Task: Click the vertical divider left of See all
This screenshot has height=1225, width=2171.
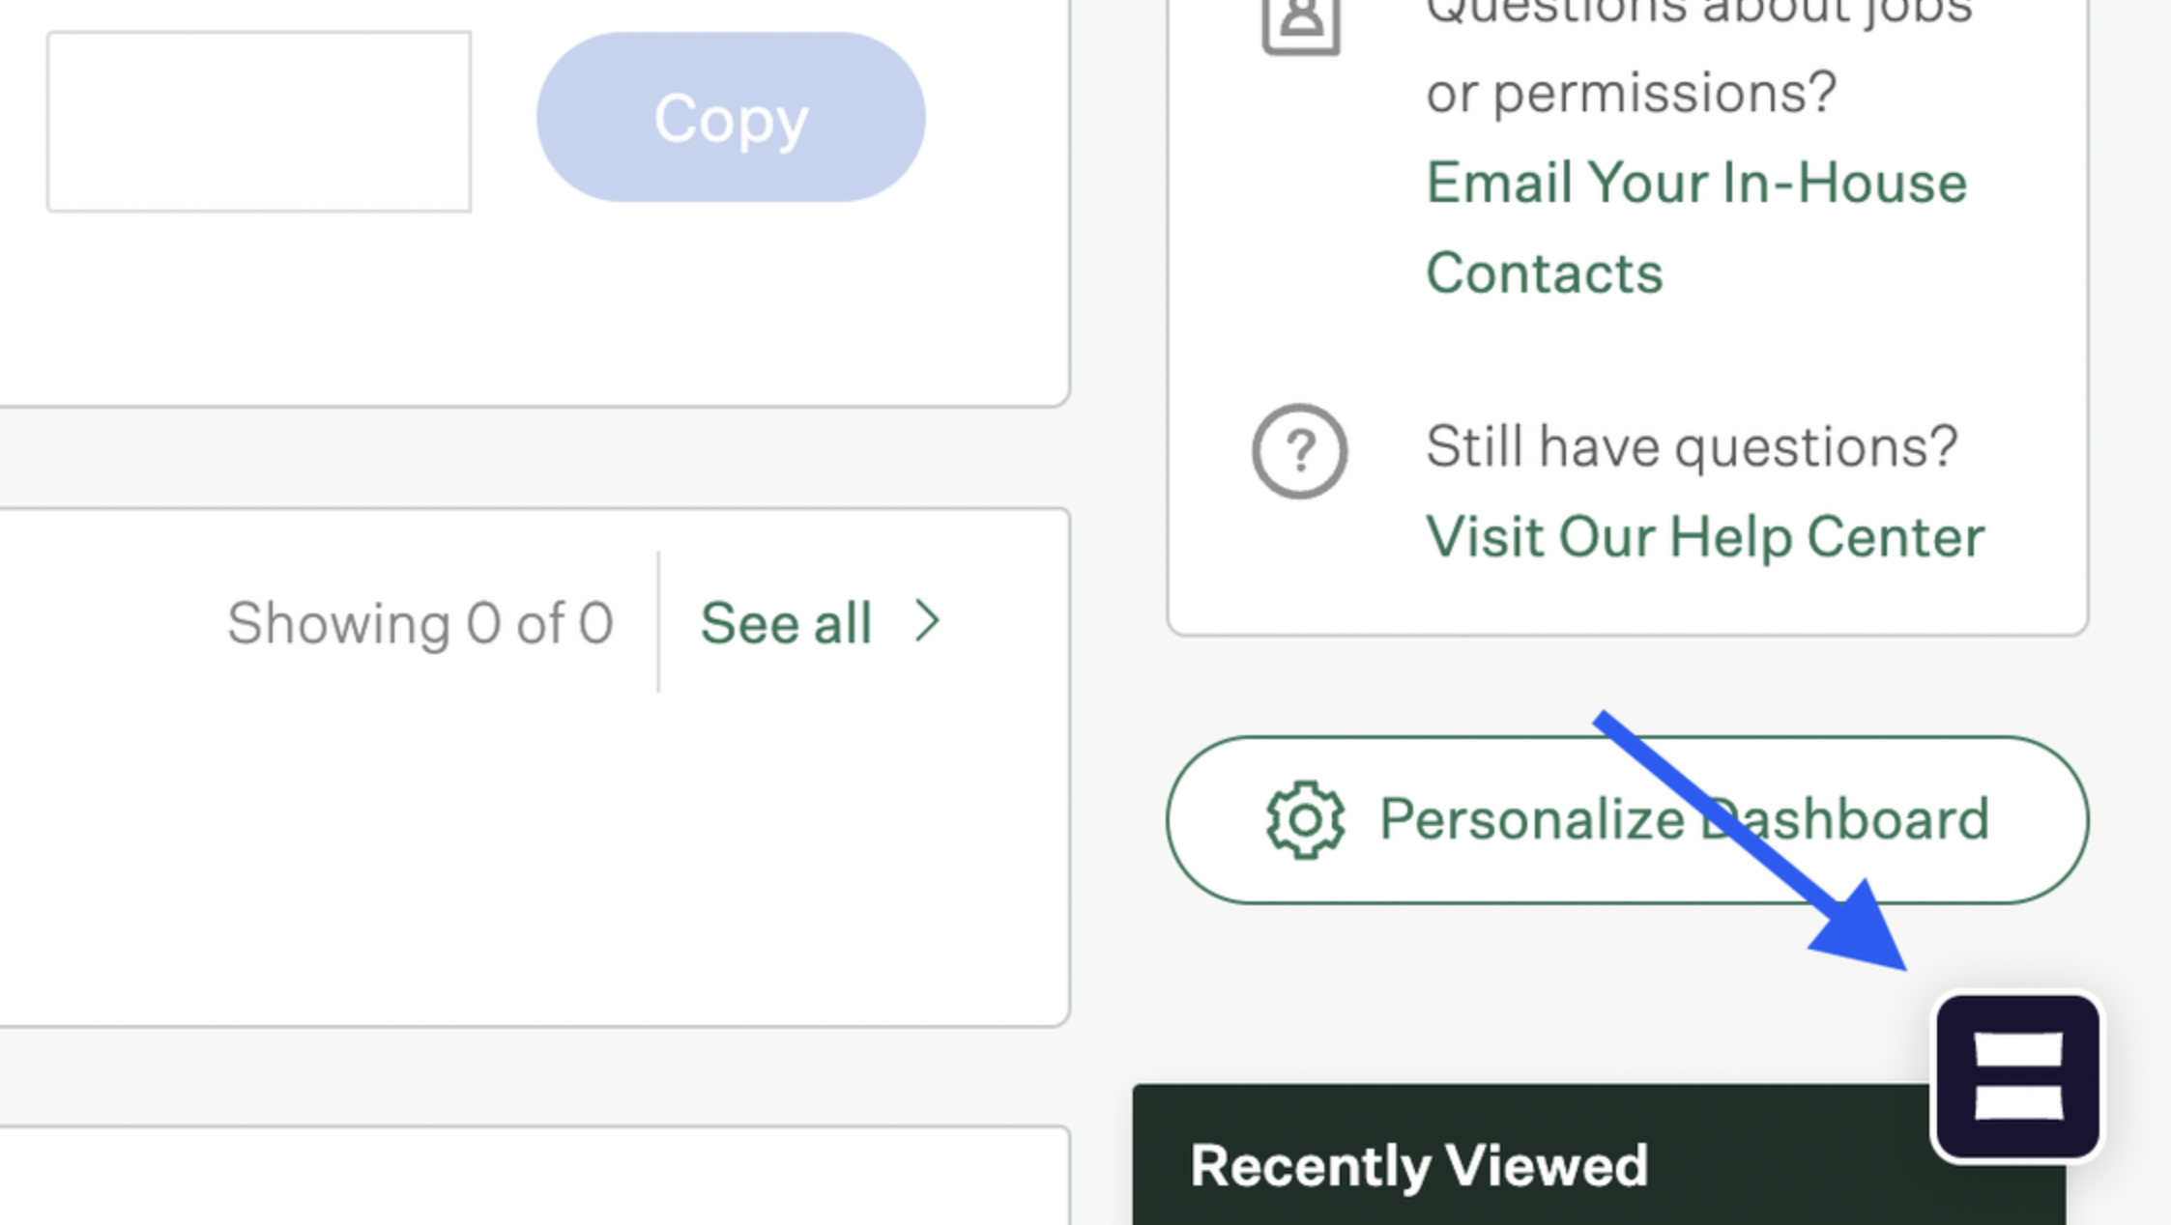Action: point(658,622)
